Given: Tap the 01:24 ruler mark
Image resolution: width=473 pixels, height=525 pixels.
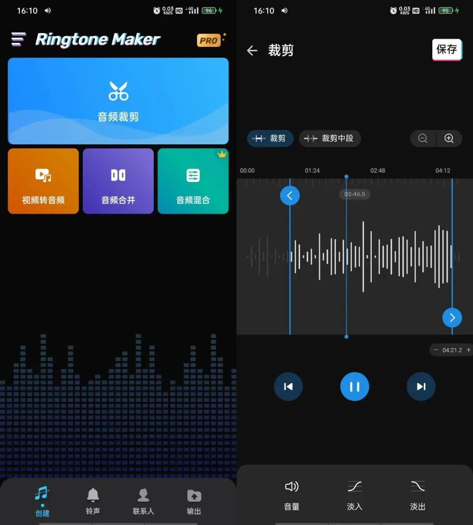Looking at the screenshot, I should click(312, 171).
